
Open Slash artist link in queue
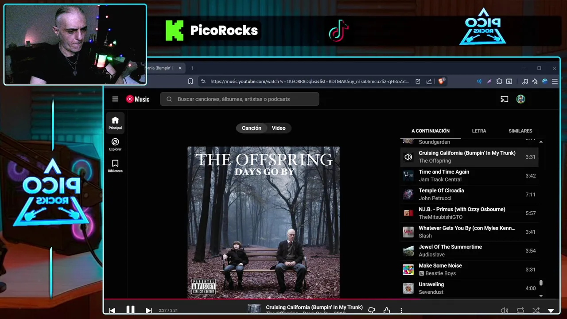425,236
